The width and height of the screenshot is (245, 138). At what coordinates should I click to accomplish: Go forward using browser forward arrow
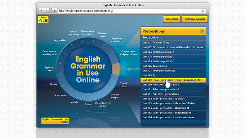click(46, 10)
